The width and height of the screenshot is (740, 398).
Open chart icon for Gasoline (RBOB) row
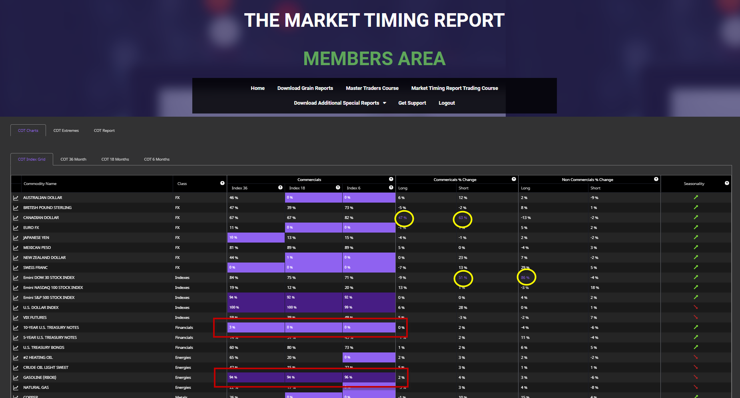pyautogui.click(x=16, y=378)
